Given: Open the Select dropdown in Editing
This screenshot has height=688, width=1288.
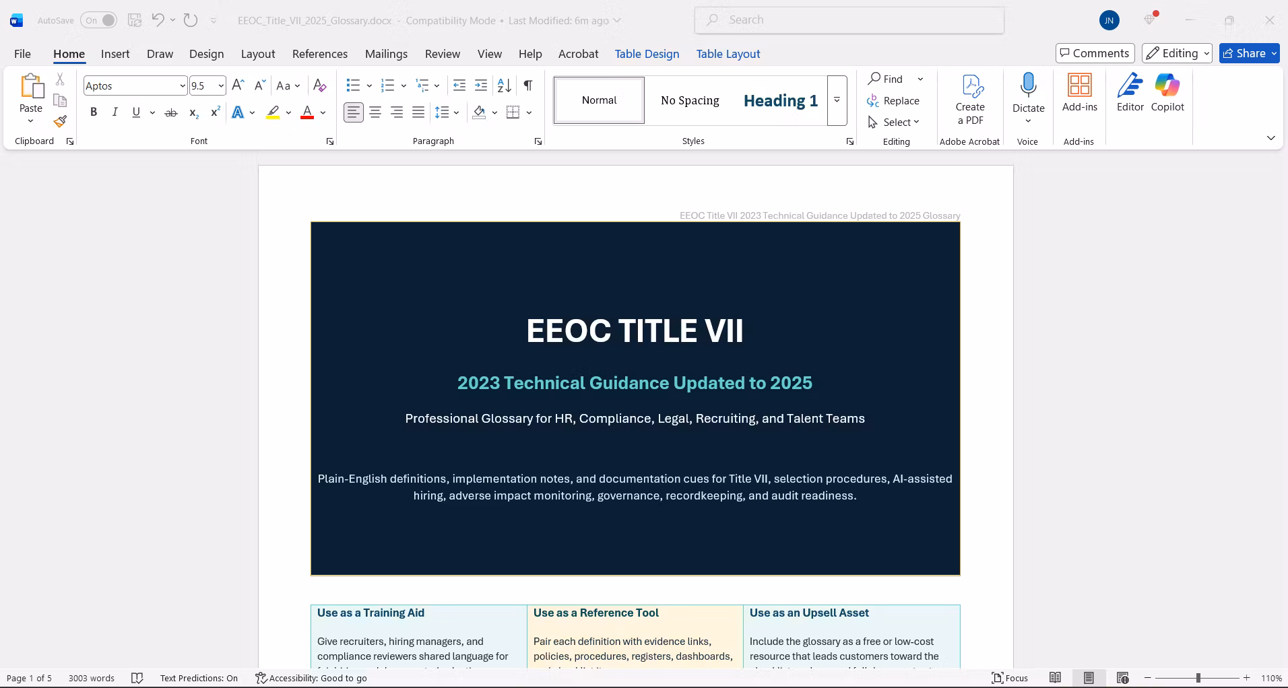Looking at the screenshot, I should tap(894, 122).
